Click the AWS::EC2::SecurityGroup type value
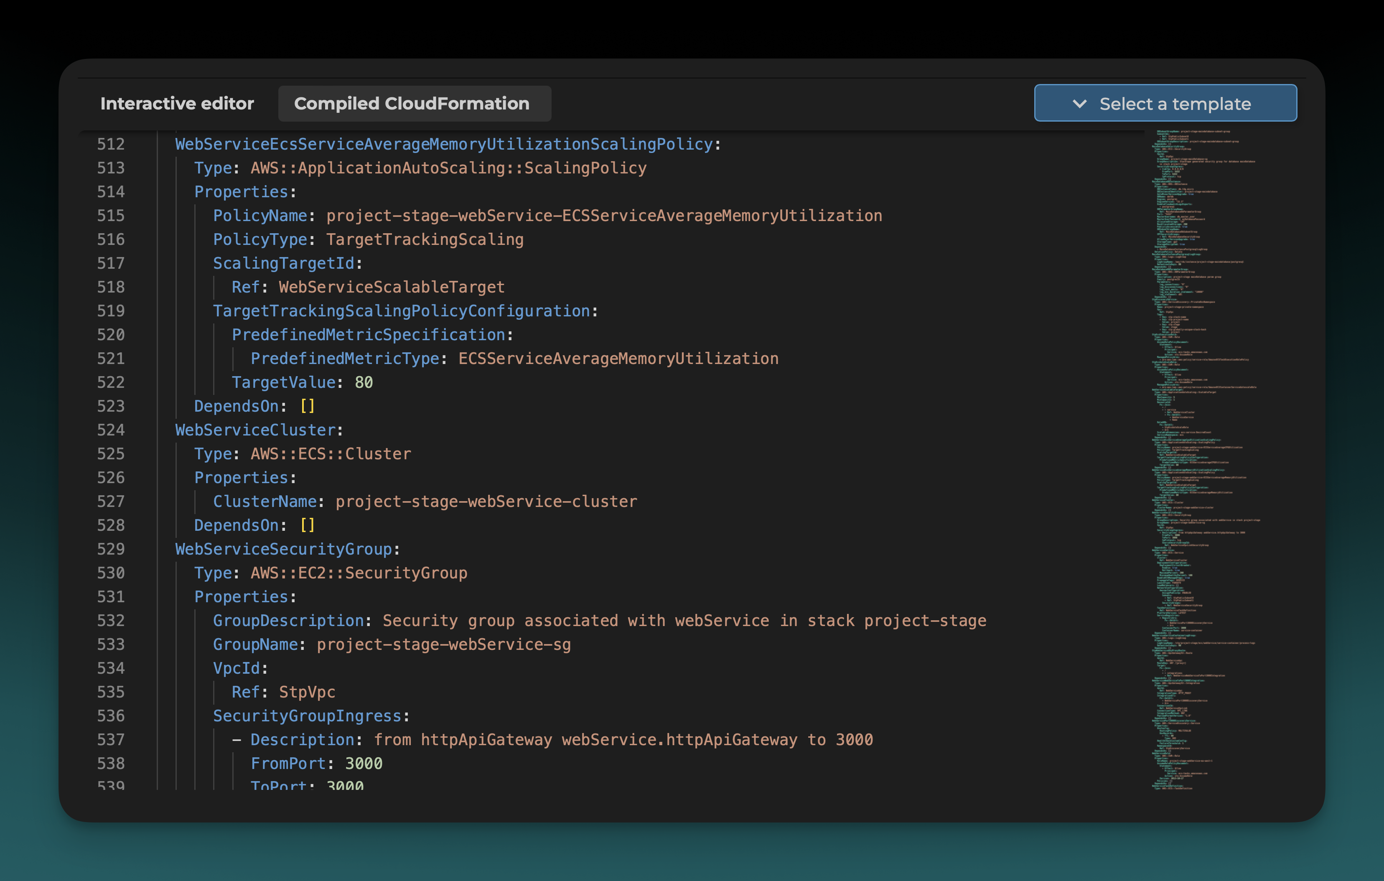This screenshot has width=1384, height=881. pos(359,573)
